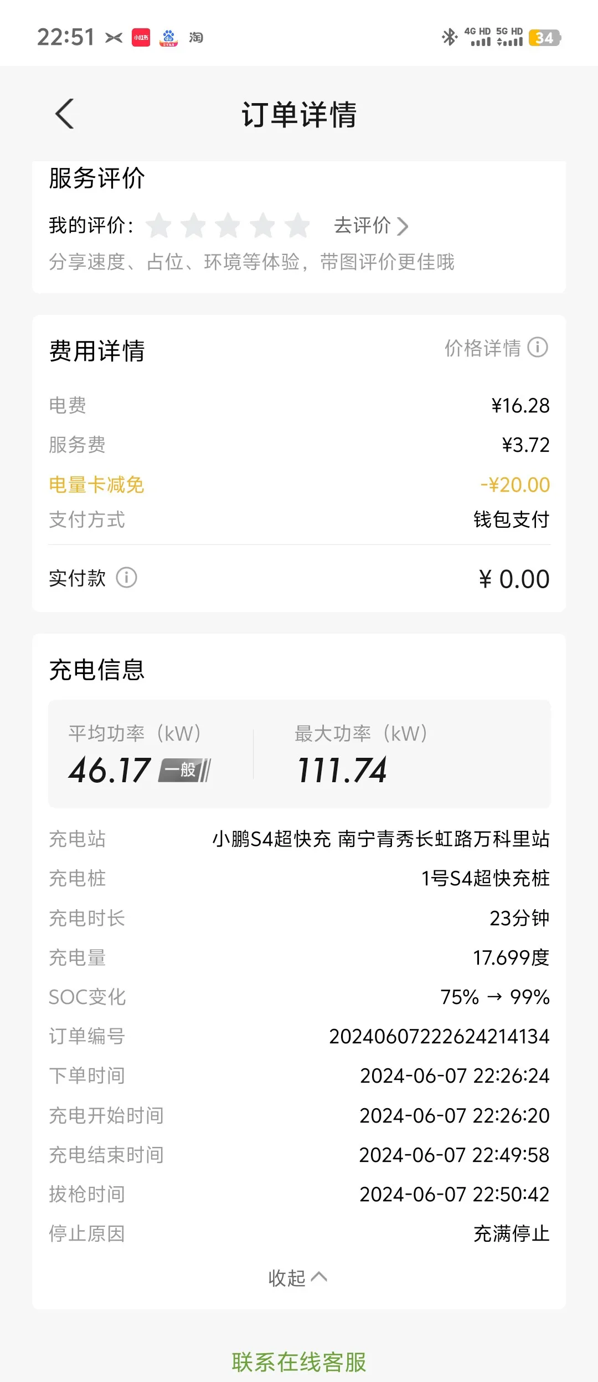Tap the Baidu notification icon

point(169,38)
